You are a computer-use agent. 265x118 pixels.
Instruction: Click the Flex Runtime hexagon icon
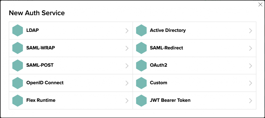(18, 100)
